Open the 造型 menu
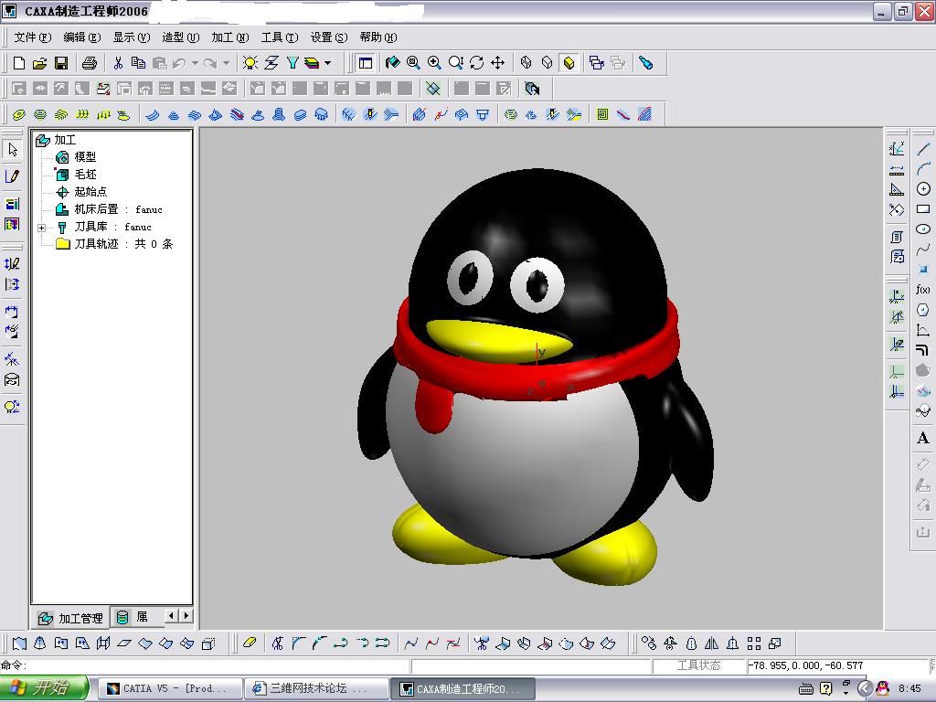Image resolution: width=936 pixels, height=702 pixels. coord(180,37)
